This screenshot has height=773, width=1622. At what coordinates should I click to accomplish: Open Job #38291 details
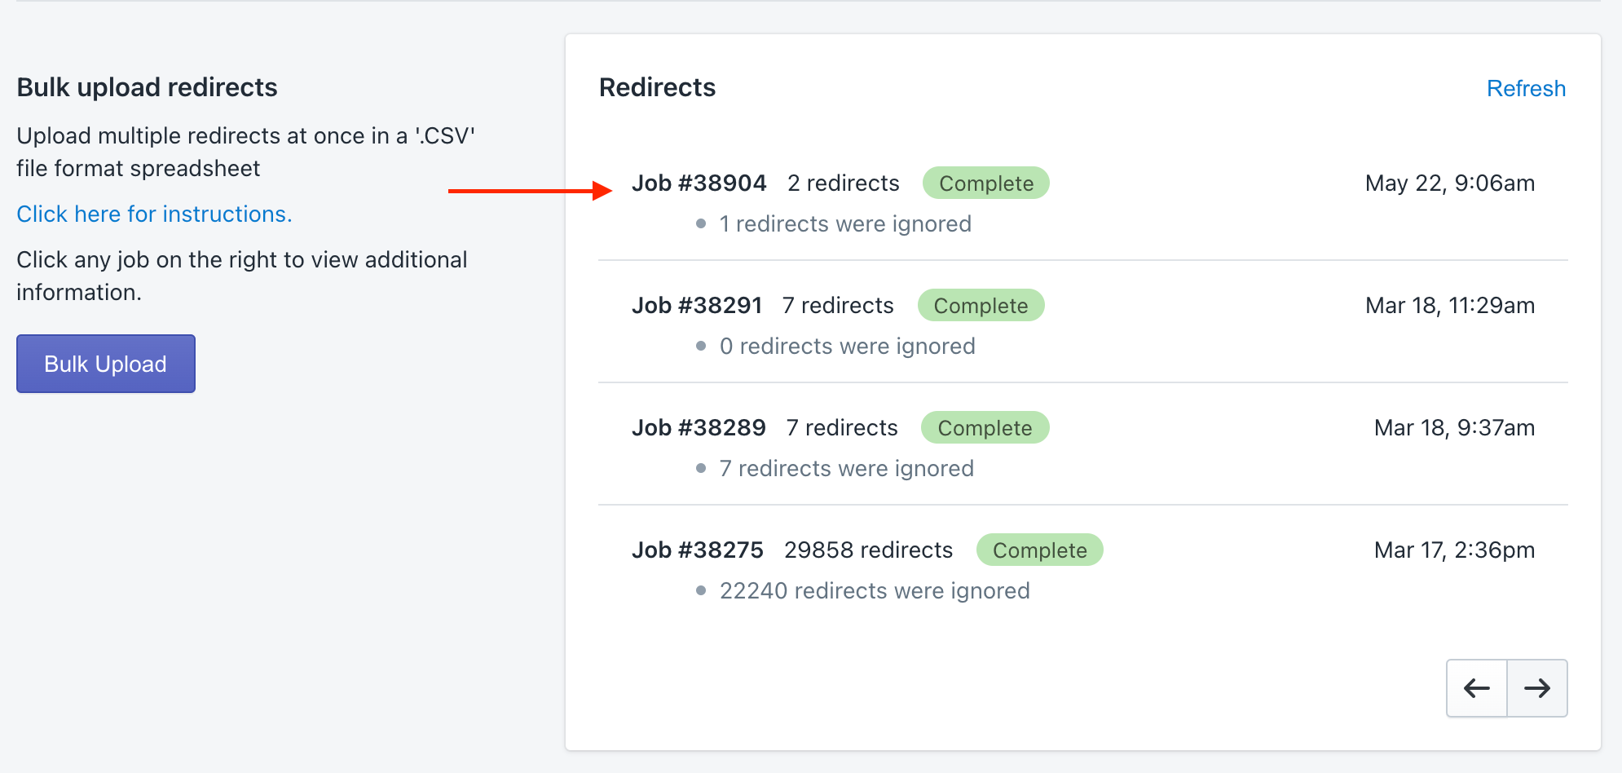tap(697, 305)
